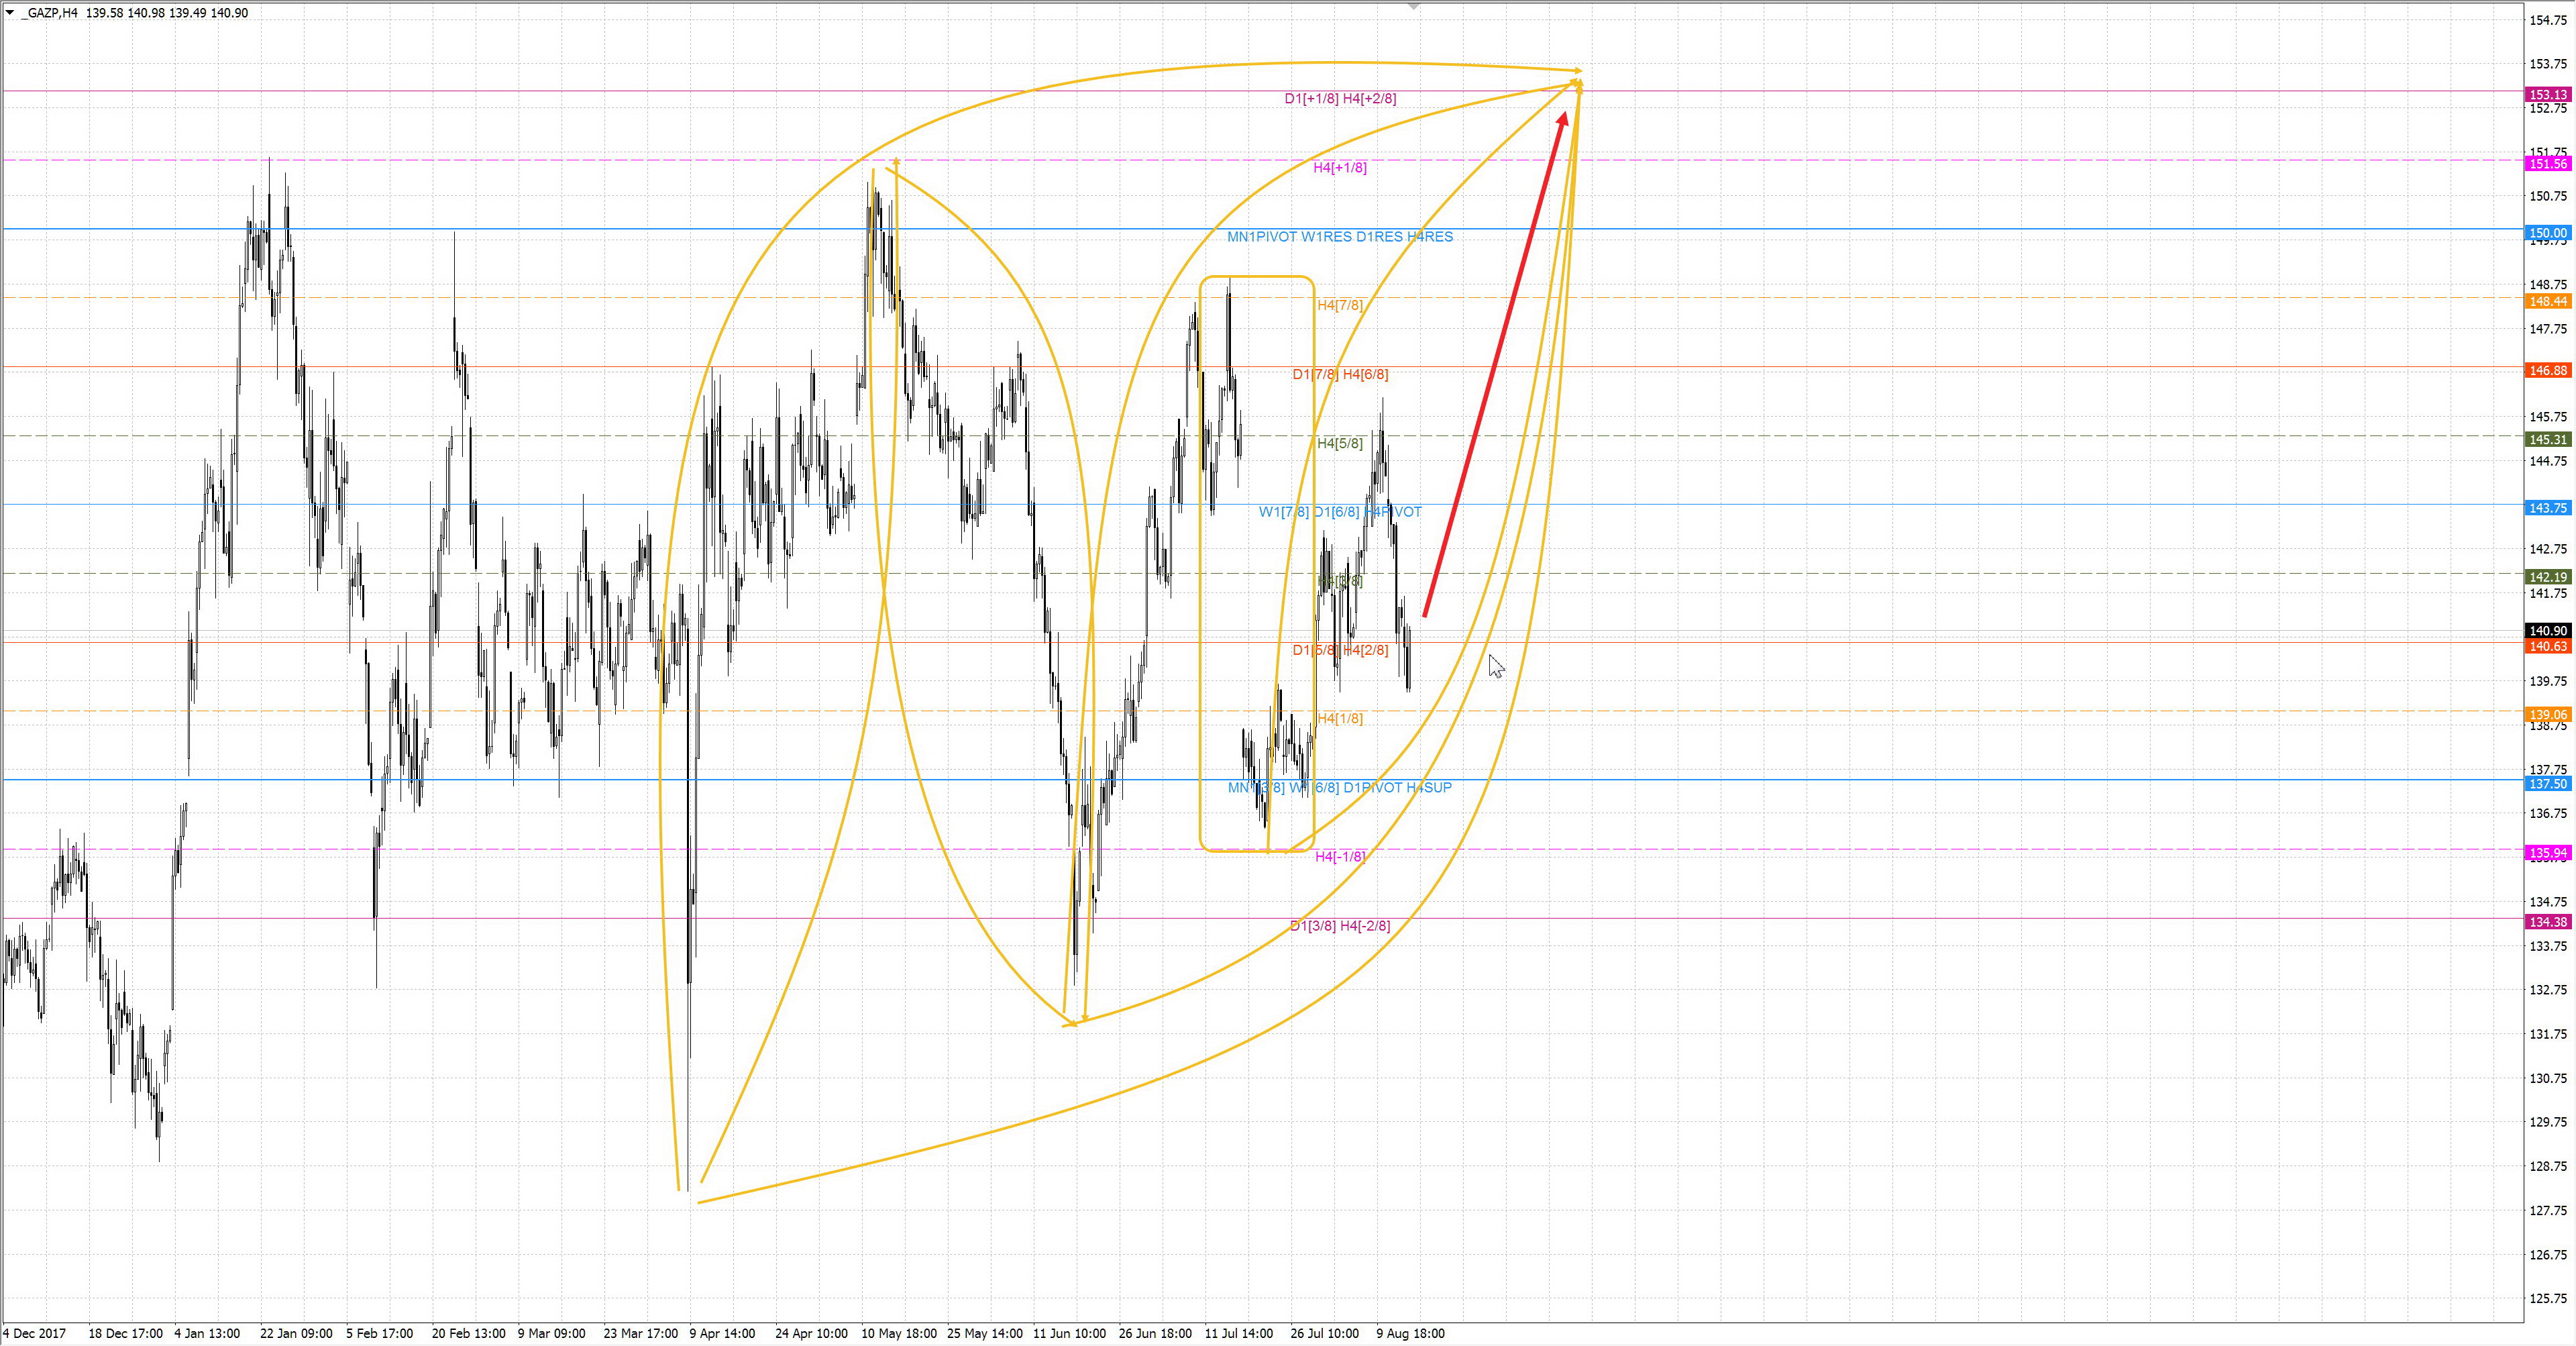
Task: Click the 9 Aug 18:00 date label
Action: 1410,1333
